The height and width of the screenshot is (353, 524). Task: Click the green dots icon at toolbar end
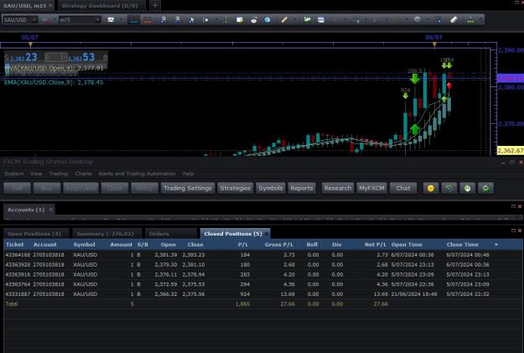tap(470, 20)
